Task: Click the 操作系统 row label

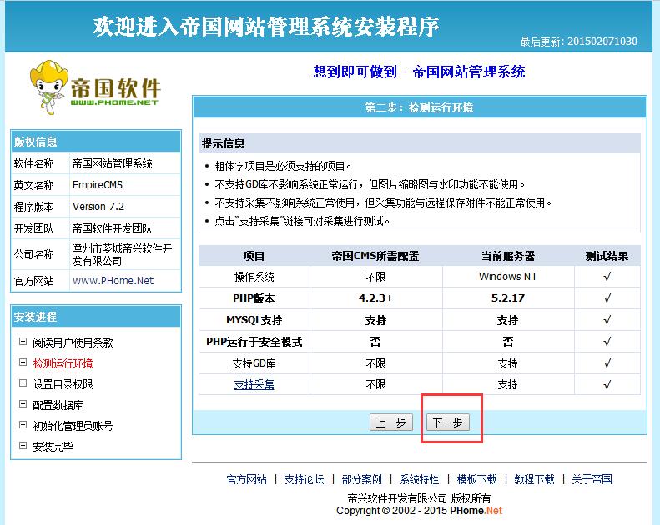Action: tap(254, 277)
